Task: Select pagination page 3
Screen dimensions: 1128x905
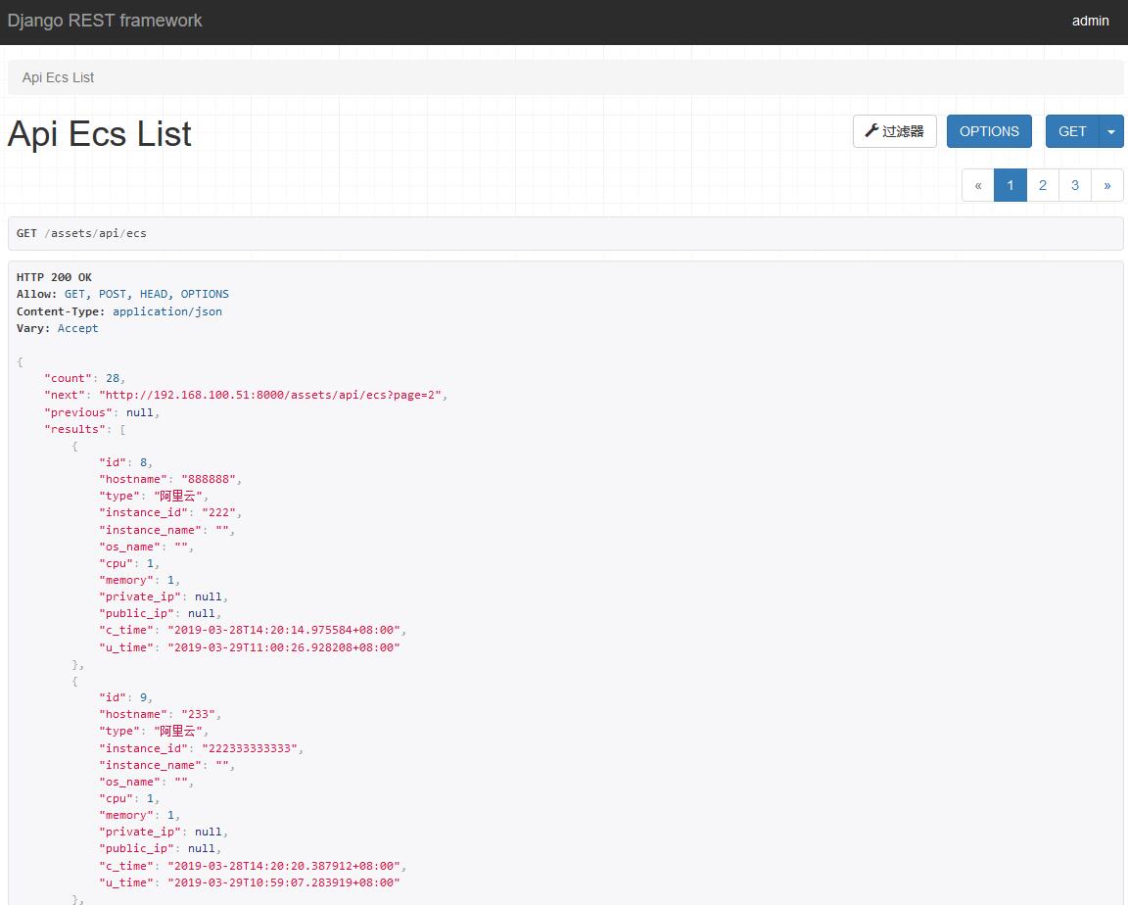Action: [x=1075, y=186]
